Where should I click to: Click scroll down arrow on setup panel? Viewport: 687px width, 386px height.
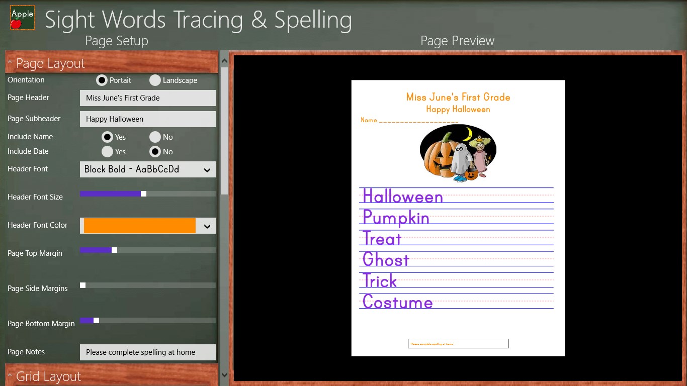coord(224,375)
